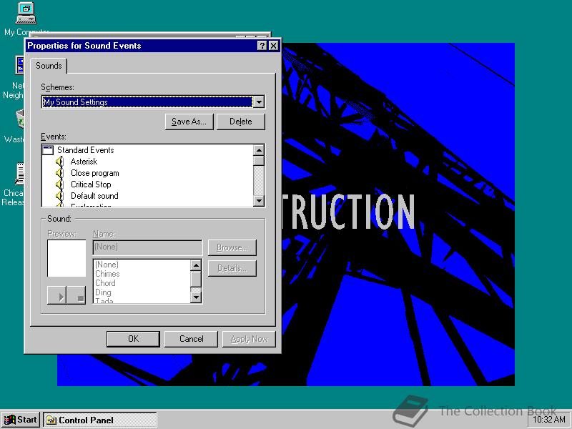
Task: Choose Chimes in the sound list
Action: click(107, 274)
